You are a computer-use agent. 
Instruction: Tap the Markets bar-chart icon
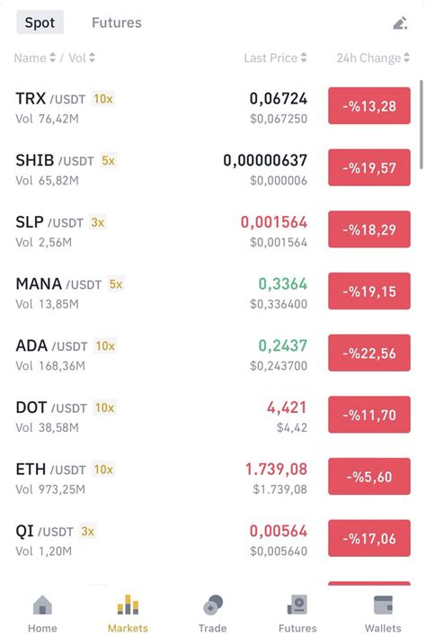128,605
